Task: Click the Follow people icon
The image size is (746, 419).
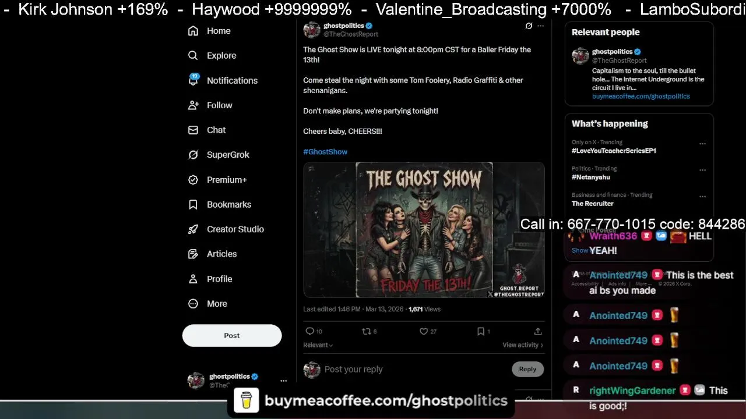Action: pyautogui.click(x=193, y=105)
